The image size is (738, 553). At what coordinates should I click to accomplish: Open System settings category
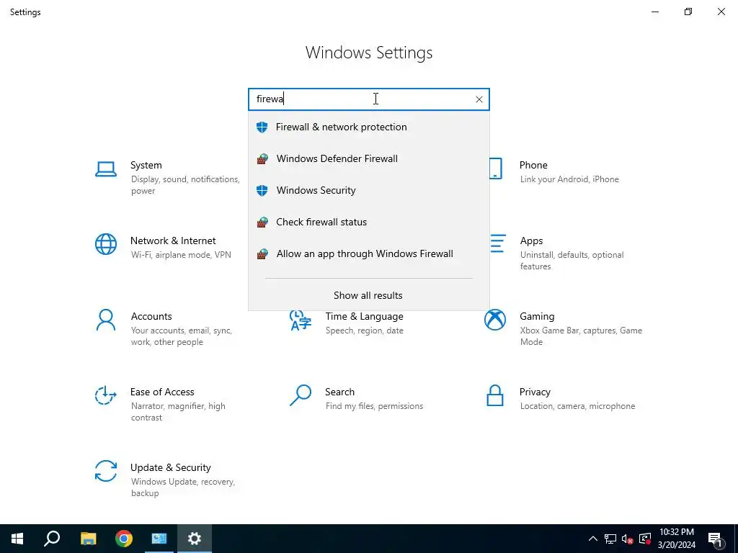point(168,177)
